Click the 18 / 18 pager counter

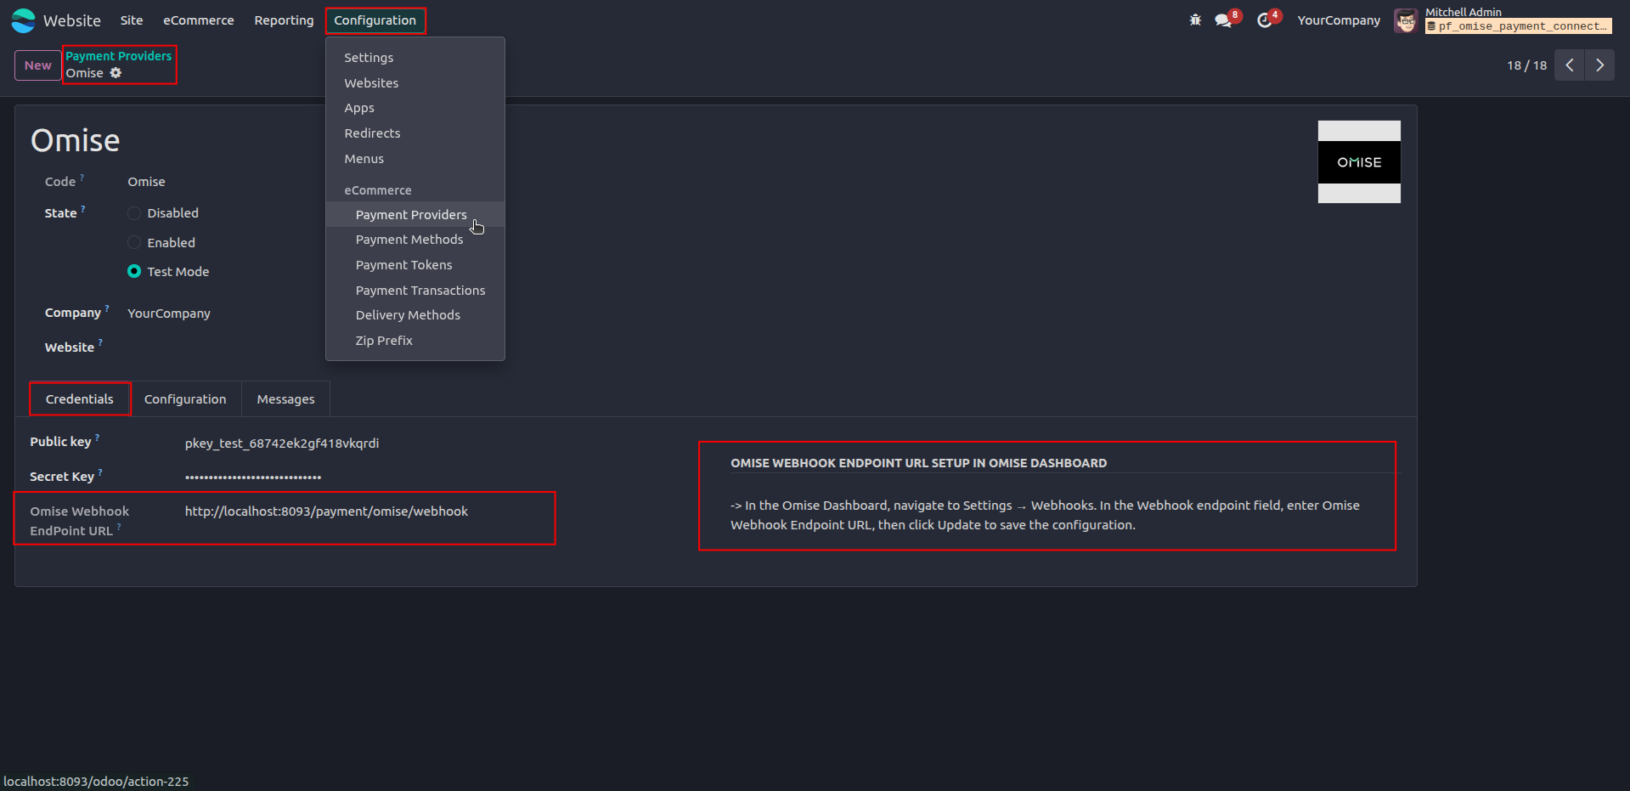pyautogui.click(x=1527, y=65)
